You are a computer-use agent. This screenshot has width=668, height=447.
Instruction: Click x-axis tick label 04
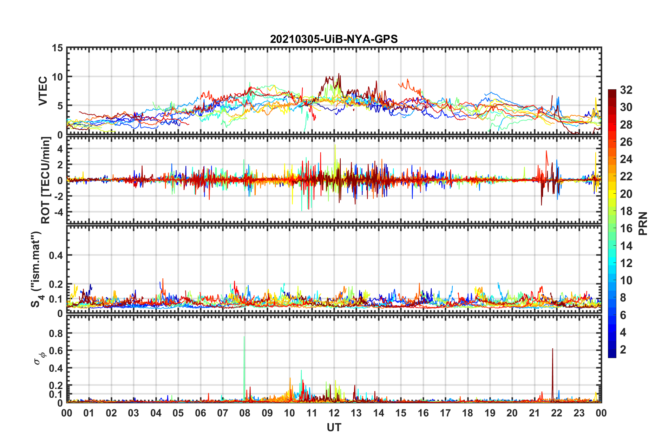(156, 413)
